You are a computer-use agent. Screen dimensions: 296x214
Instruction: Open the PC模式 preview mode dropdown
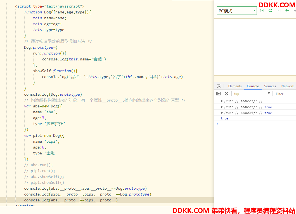[x=237, y=11]
